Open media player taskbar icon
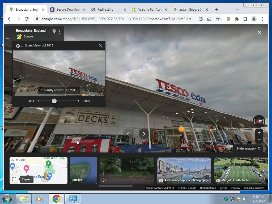272x204 pixels. (x=40, y=199)
